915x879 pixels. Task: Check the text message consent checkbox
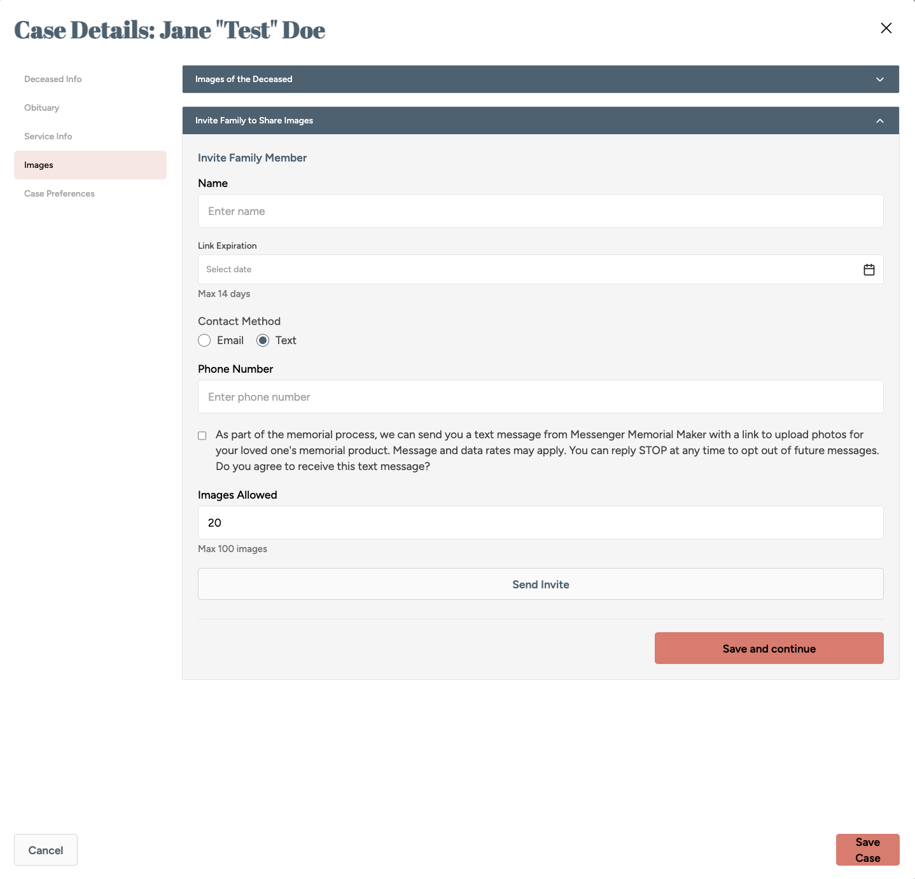[x=202, y=436]
